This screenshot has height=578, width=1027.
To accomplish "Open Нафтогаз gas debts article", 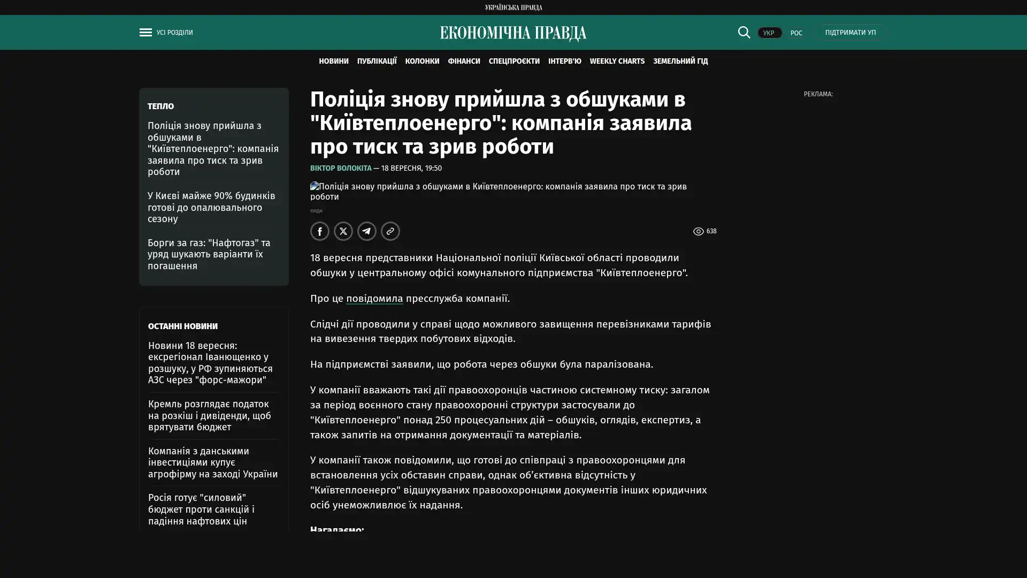I will pos(209,254).
